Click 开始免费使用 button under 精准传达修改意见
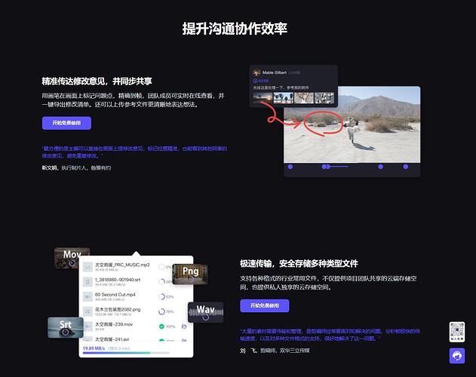 (x=66, y=123)
